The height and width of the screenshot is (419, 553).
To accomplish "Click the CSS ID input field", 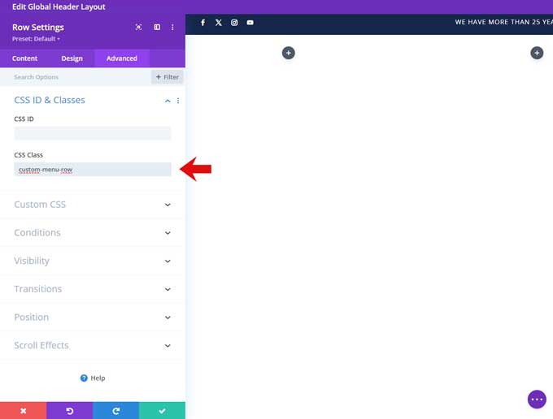I will [93, 133].
